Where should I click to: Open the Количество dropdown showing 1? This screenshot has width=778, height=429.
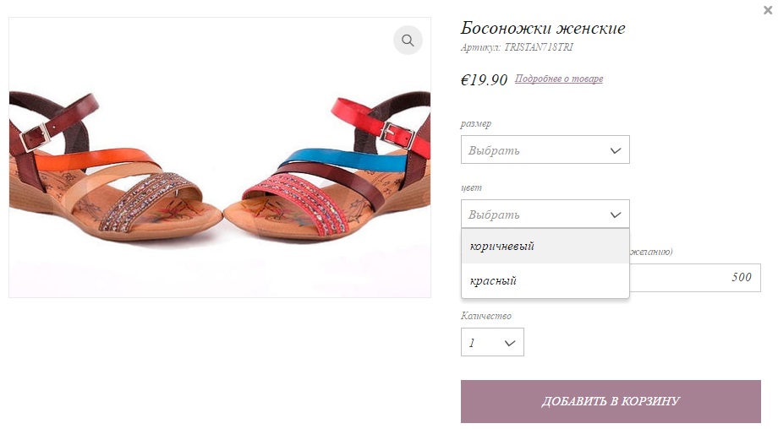(491, 343)
